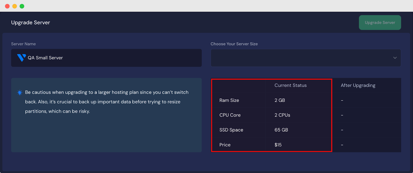The image size is (413, 173).
Task: Click the QA Small Server name field
Action: pos(106,58)
